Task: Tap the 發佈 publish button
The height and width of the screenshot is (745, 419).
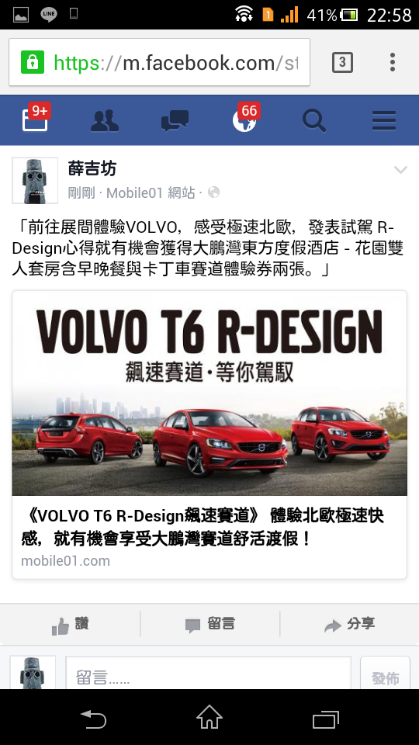Action: pos(386,674)
